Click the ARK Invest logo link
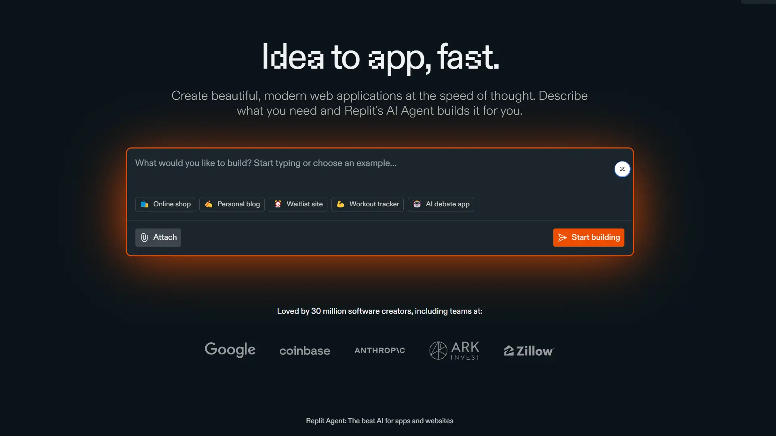The height and width of the screenshot is (436, 776). click(454, 350)
